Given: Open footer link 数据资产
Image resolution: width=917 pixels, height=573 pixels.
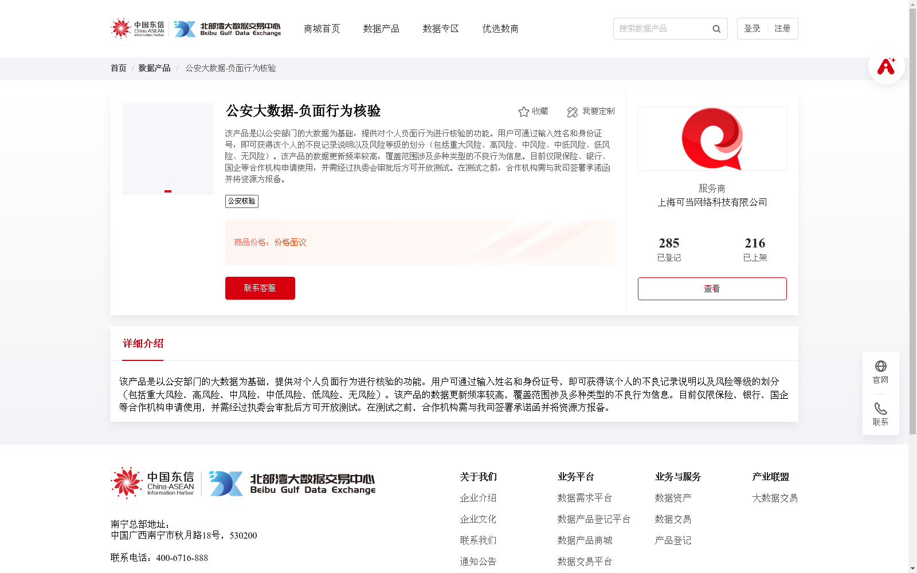Looking at the screenshot, I should point(673,498).
